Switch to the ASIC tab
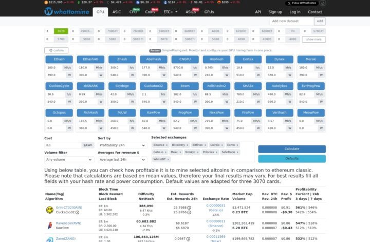370x242 pixels. click(117, 11)
